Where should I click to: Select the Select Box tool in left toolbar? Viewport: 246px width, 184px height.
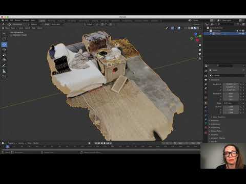point(4,34)
